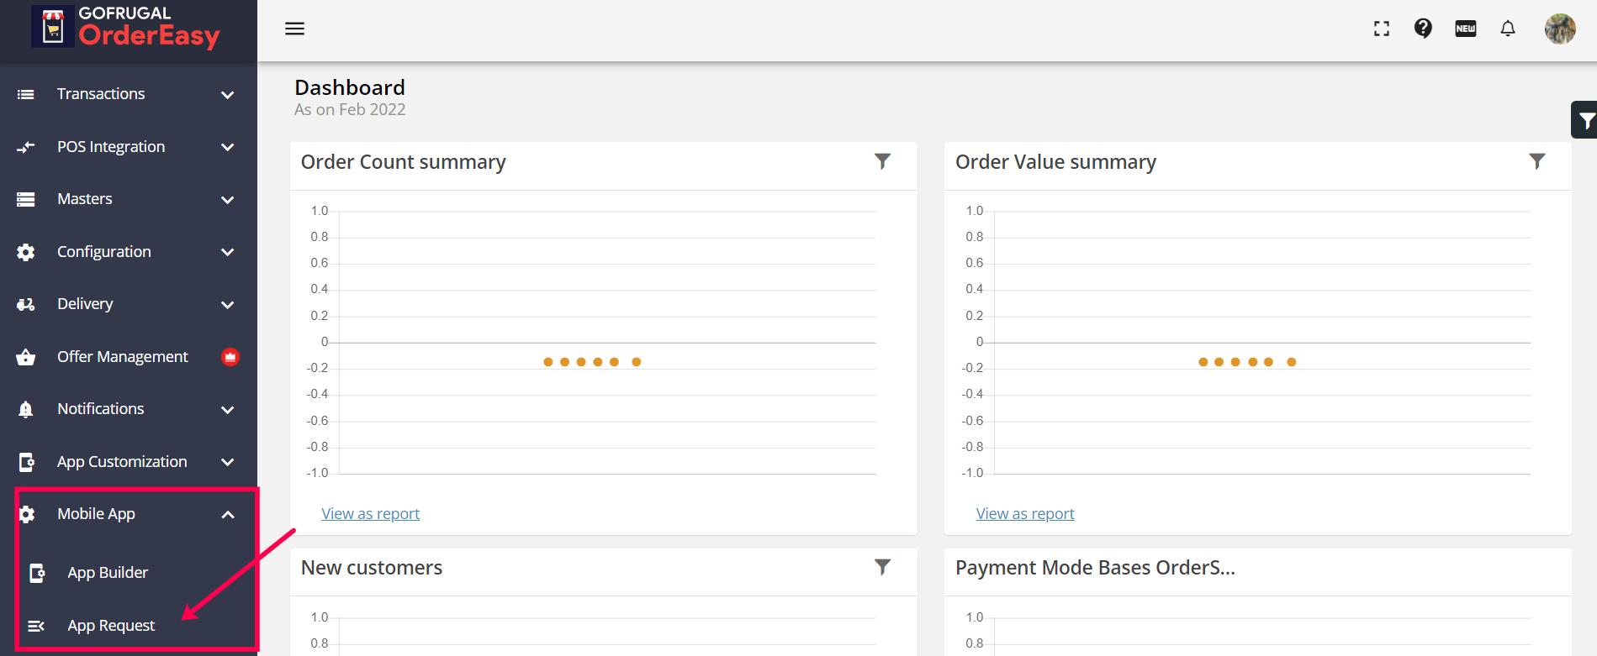Click the GOFRUGAL OrderEasy logo
The width and height of the screenshot is (1597, 656).
[x=126, y=27]
